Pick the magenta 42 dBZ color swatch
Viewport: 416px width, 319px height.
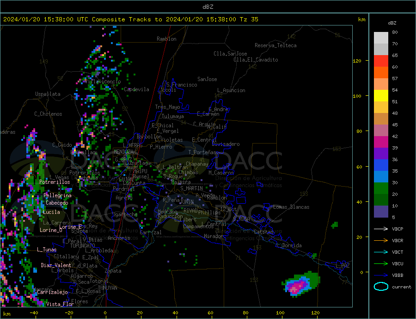(x=381, y=142)
